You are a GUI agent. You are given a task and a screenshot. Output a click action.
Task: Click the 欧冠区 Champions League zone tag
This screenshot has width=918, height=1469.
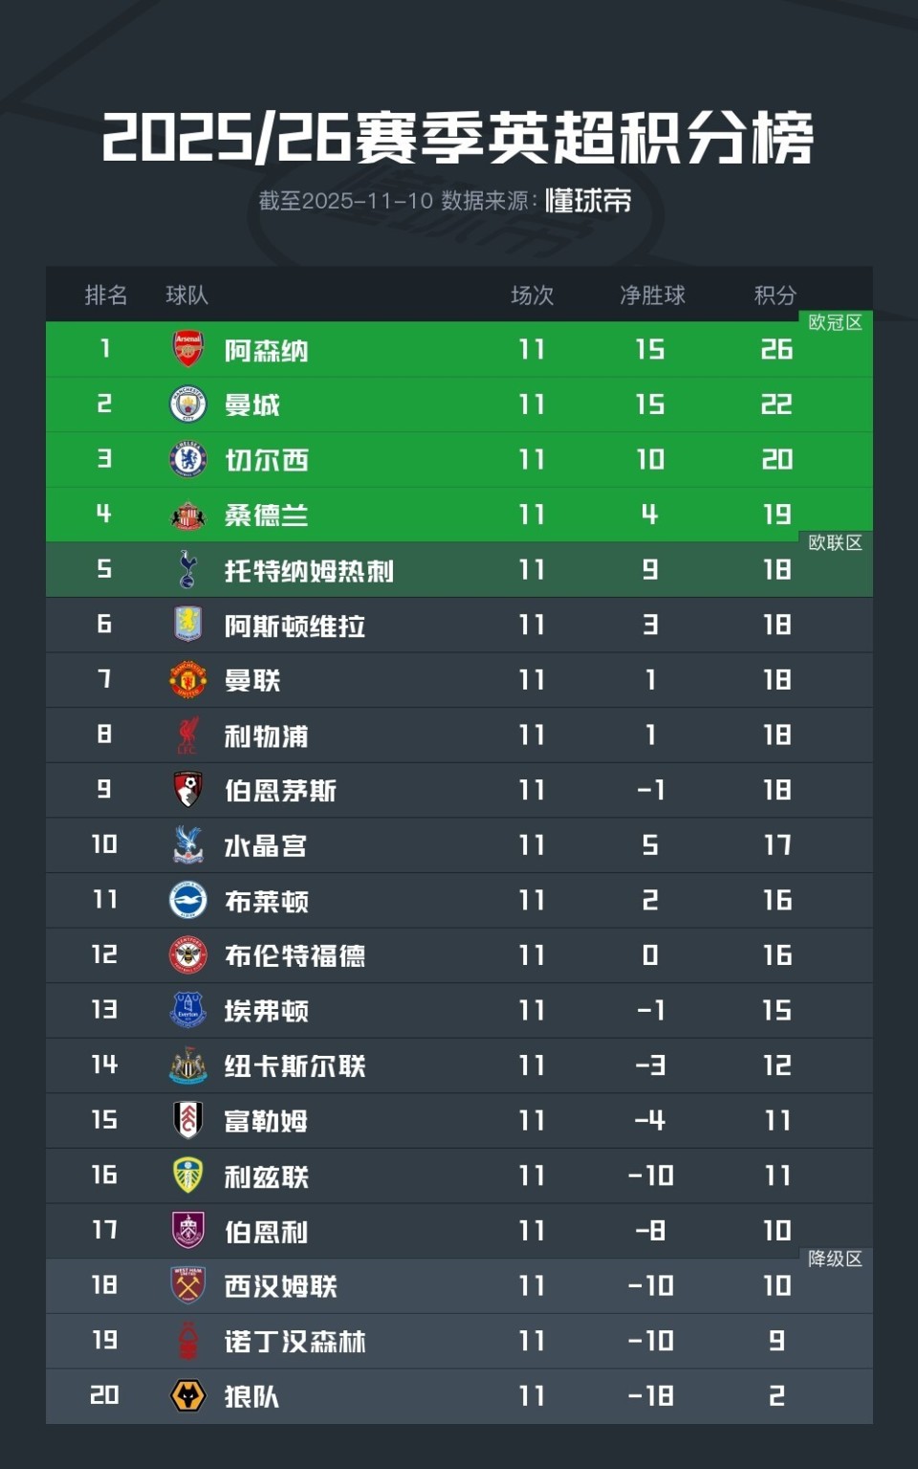click(x=835, y=323)
